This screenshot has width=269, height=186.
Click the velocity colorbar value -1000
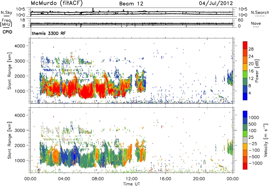(256, 163)
